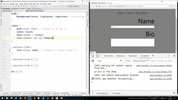178x100 pixels.
Task: Switch to the page file editor tab
Action: (x=35, y=11)
